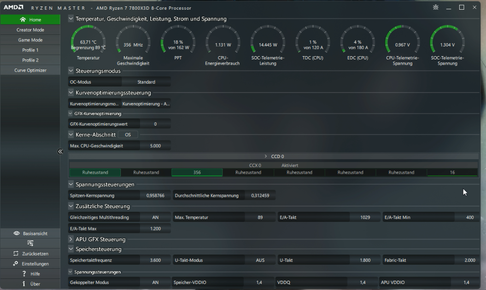Click the OC-Modus Standard value
Screen dimensions: 486x290
146,82
